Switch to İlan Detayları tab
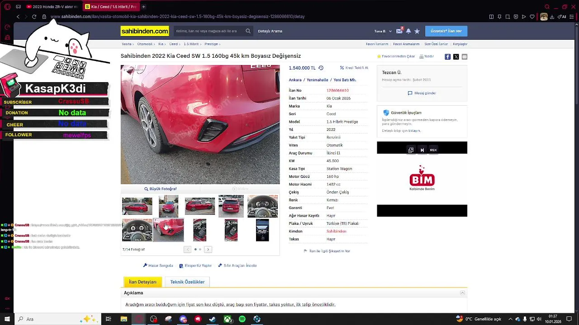This screenshot has height=325, width=579. pyautogui.click(x=142, y=282)
